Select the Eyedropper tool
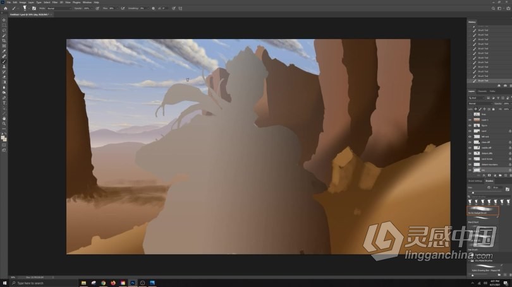Image resolution: width=512 pixels, height=287 pixels. point(4,51)
